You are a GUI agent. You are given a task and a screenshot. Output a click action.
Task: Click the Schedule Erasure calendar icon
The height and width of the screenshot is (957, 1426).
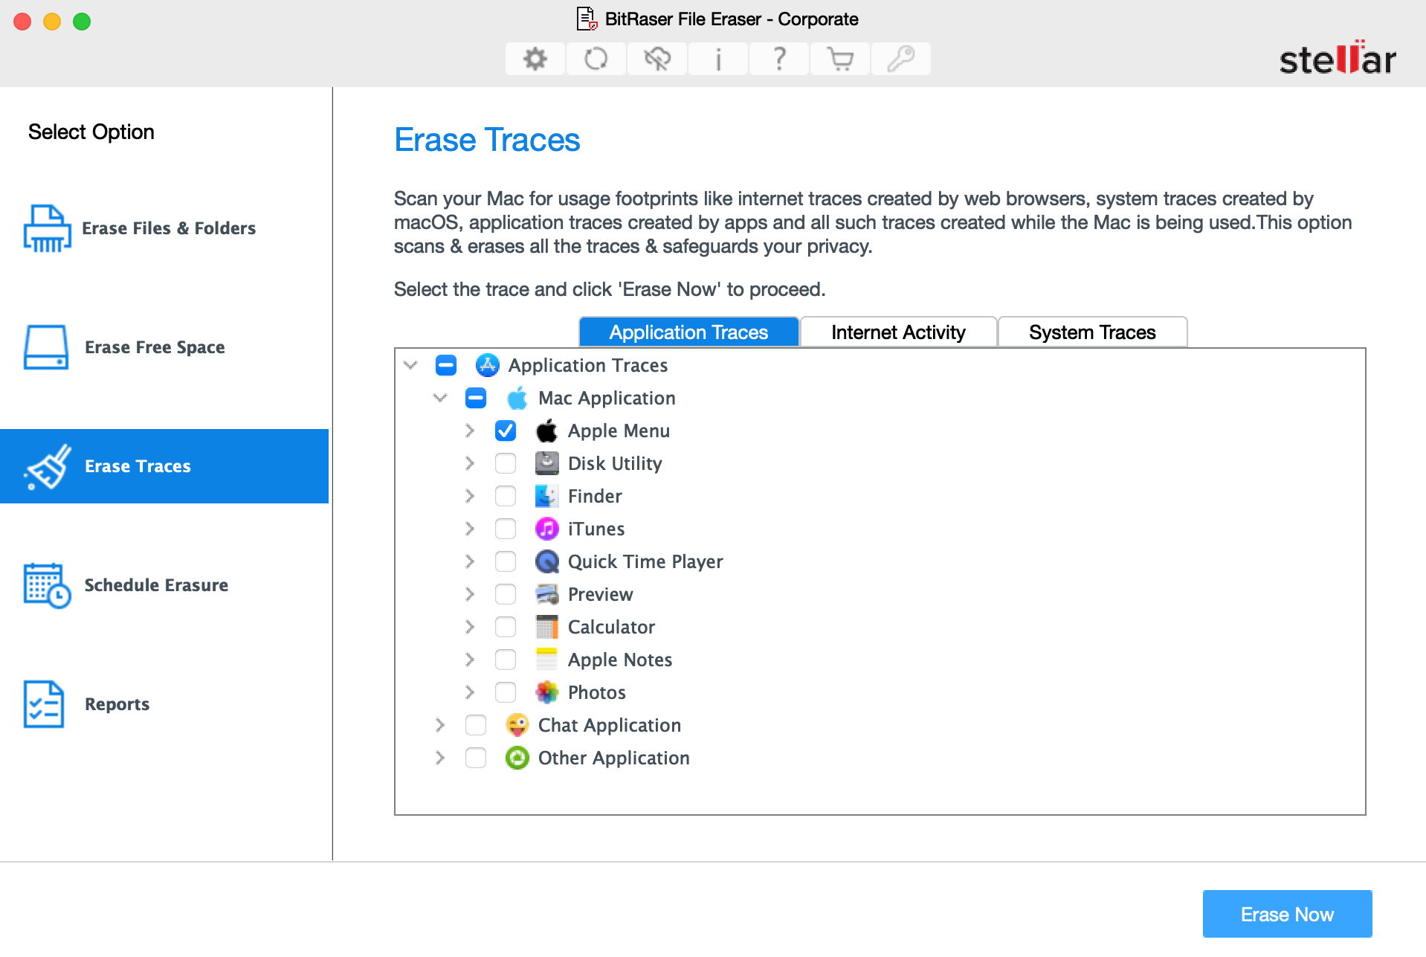point(47,585)
